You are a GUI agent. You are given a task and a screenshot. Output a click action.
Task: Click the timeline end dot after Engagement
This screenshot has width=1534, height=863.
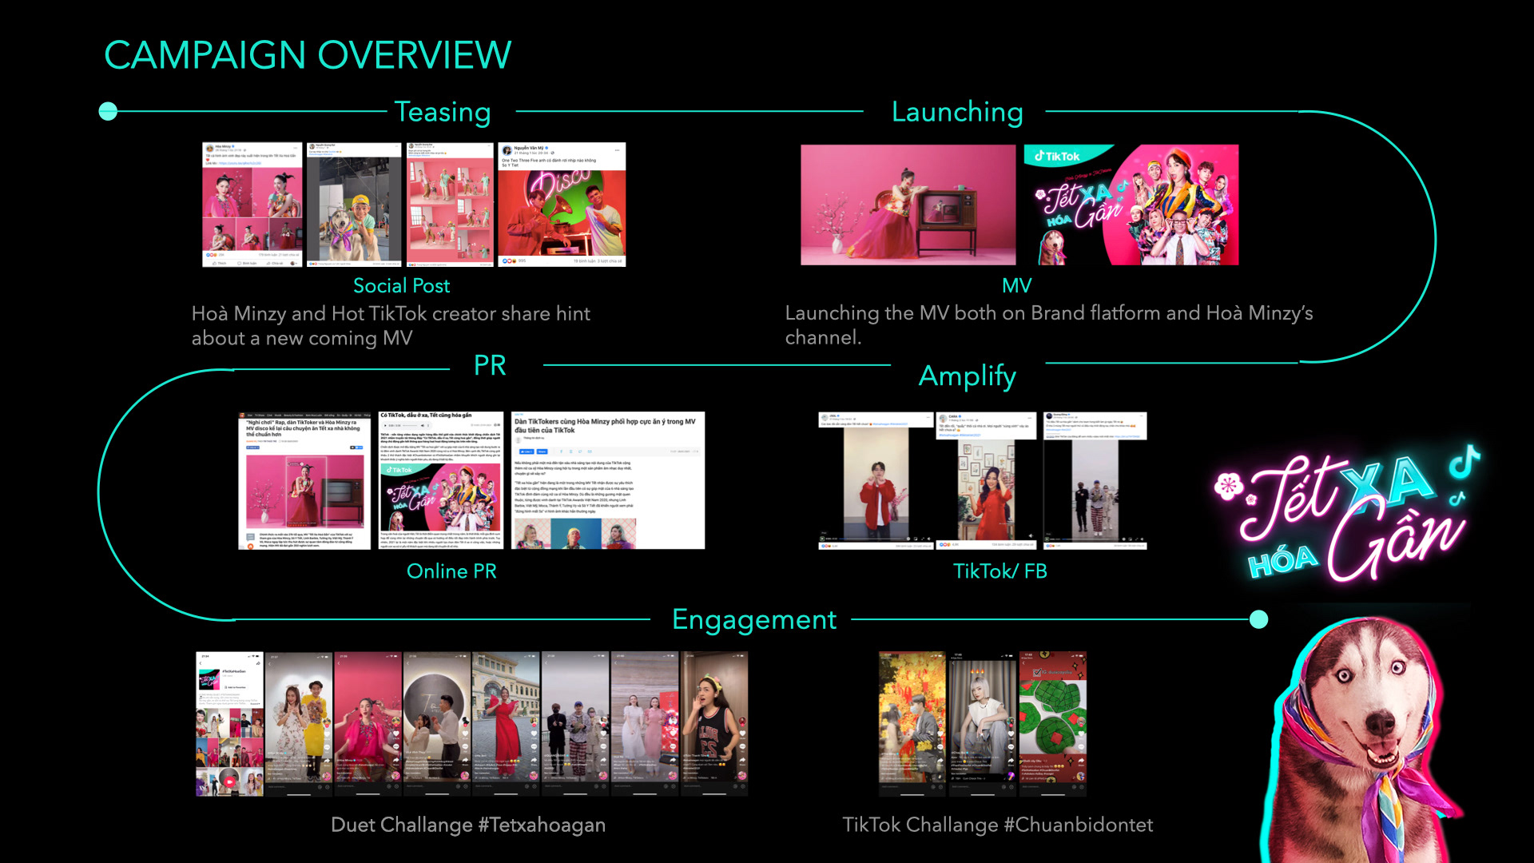click(1258, 619)
